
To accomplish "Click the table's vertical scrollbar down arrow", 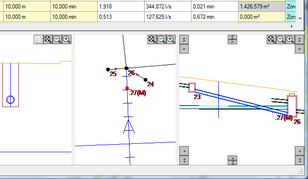I will click(x=300, y=18).
